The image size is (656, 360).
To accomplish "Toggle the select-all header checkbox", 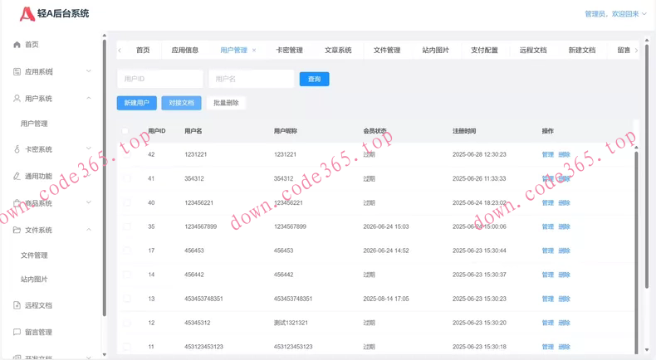I will [125, 131].
